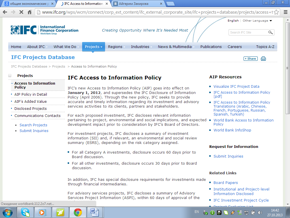
Task: Go to the browser home page icon
Action: click(x=29, y=12)
